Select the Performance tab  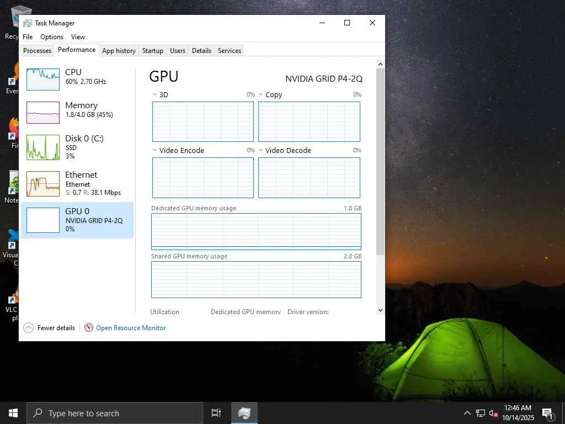point(77,50)
